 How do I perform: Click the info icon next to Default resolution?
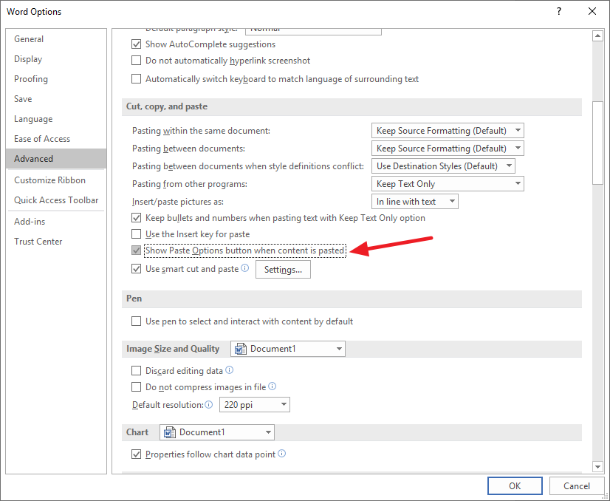coord(209,404)
